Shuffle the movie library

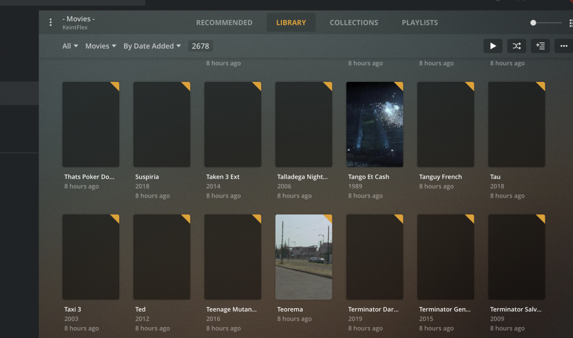(x=516, y=46)
